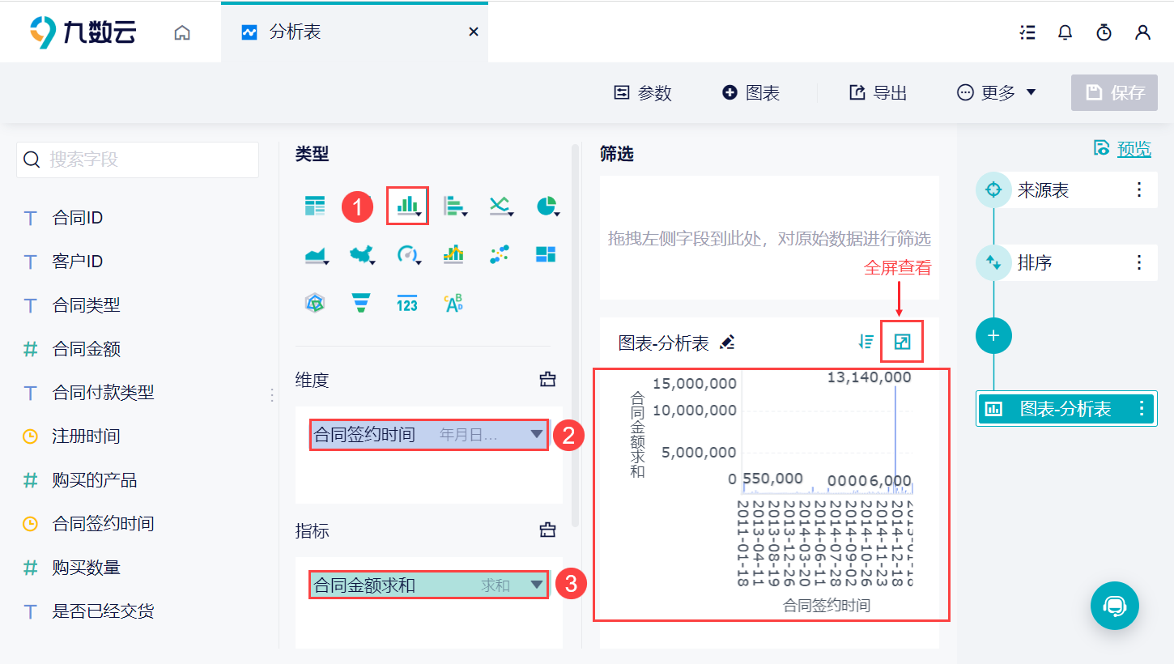Open the 合同金额求和 aggregation dropdown
The image size is (1174, 664).
point(537,584)
